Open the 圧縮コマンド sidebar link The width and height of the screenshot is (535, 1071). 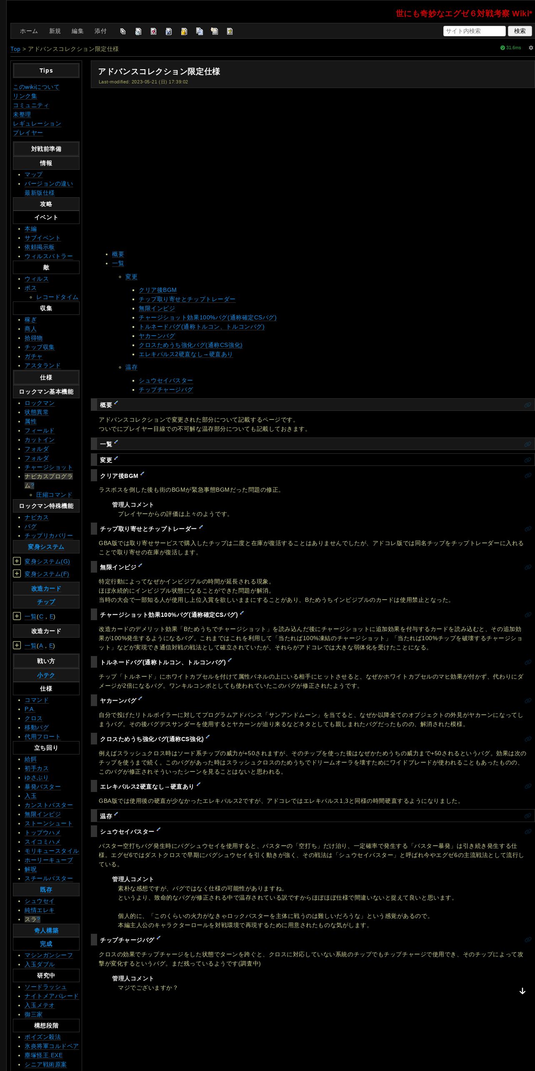coord(54,495)
